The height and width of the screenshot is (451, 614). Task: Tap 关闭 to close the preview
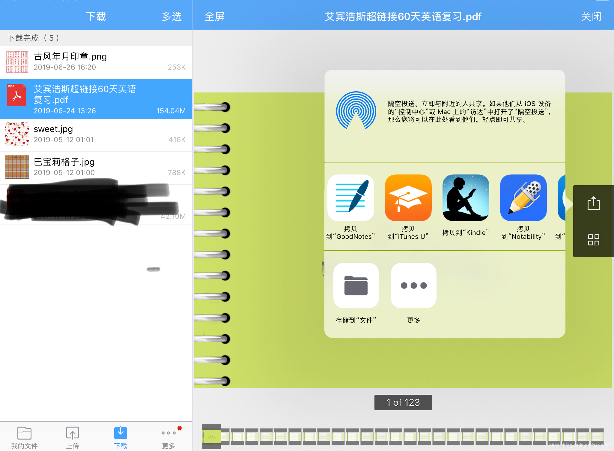pyautogui.click(x=591, y=16)
